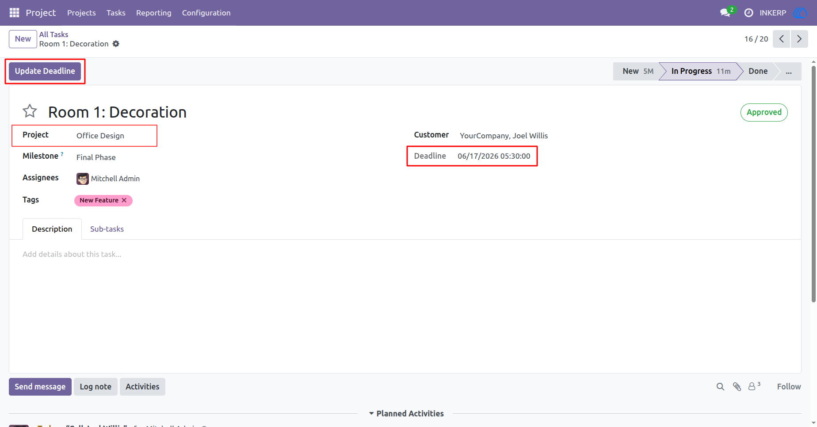The width and height of the screenshot is (817, 427).
Task: Click Log note button
Action: tap(95, 387)
